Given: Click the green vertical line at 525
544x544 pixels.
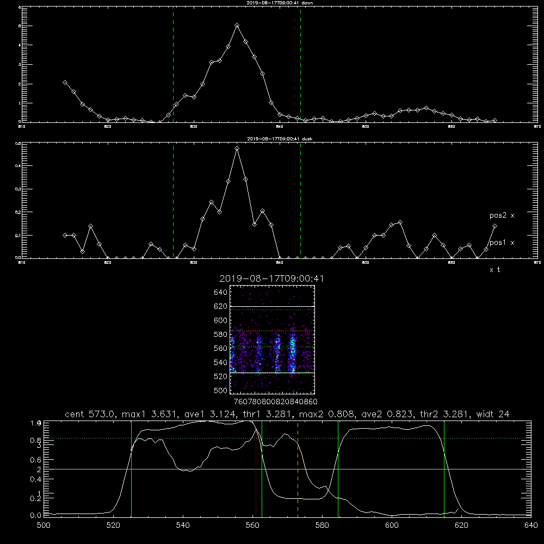Looking at the screenshot, I should 131,468.
